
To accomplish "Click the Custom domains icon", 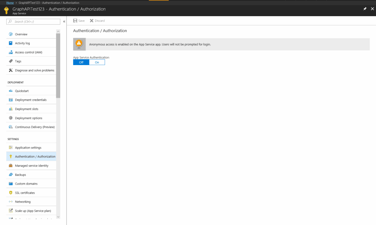I will click(x=11, y=184).
